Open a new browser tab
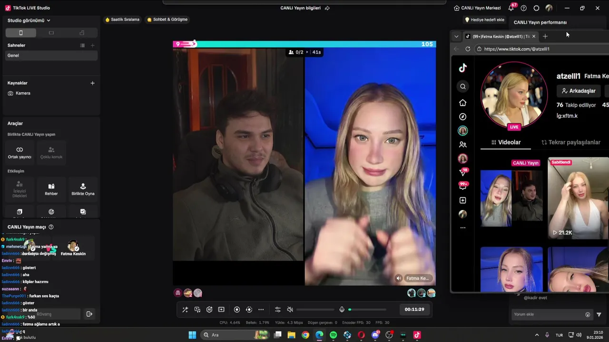The height and width of the screenshot is (342, 609). (x=545, y=37)
